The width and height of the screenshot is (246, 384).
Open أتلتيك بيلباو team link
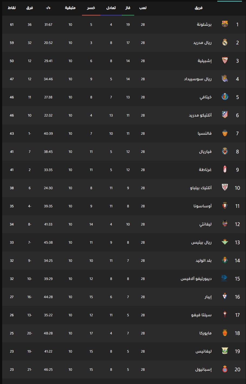point(201,188)
